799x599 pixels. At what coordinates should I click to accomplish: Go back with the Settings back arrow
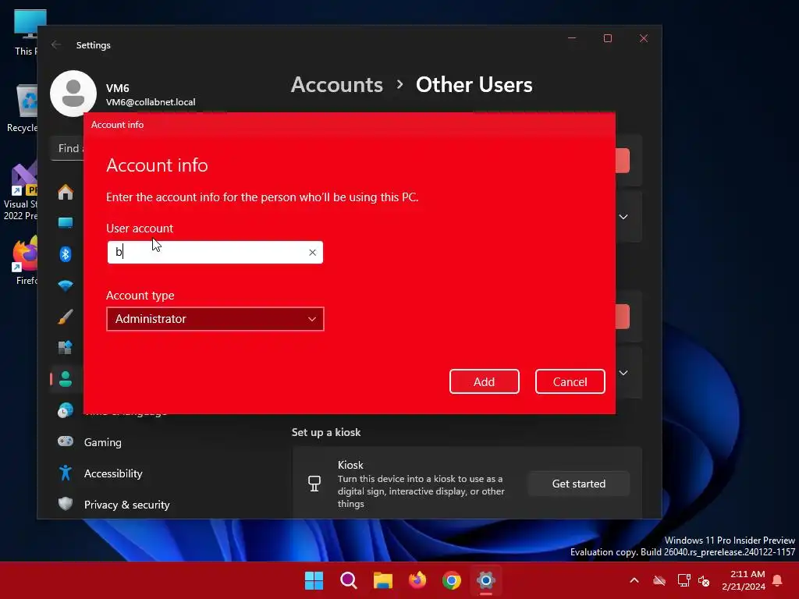point(56,44)
